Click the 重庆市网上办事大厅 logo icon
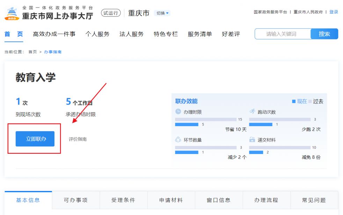 click(12, 13)
